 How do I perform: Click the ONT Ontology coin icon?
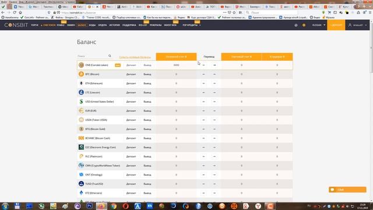[x=82, y=174]
